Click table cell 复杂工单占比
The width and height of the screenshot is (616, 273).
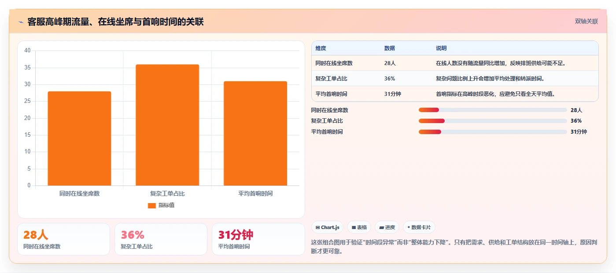click(x=332, y=79)
